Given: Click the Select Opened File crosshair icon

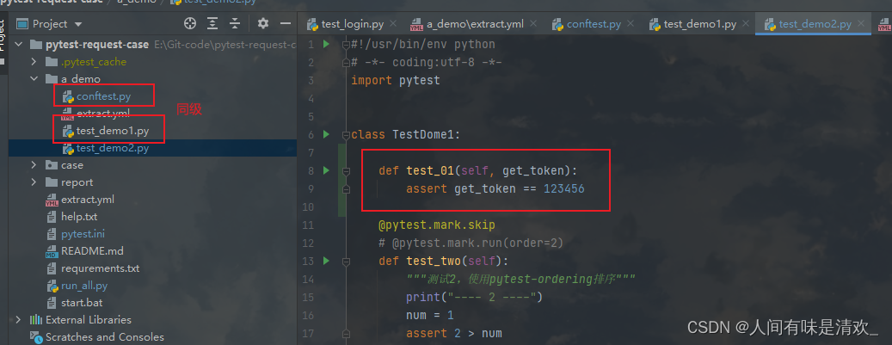Looking at the screenshot, I should (190, 23).
